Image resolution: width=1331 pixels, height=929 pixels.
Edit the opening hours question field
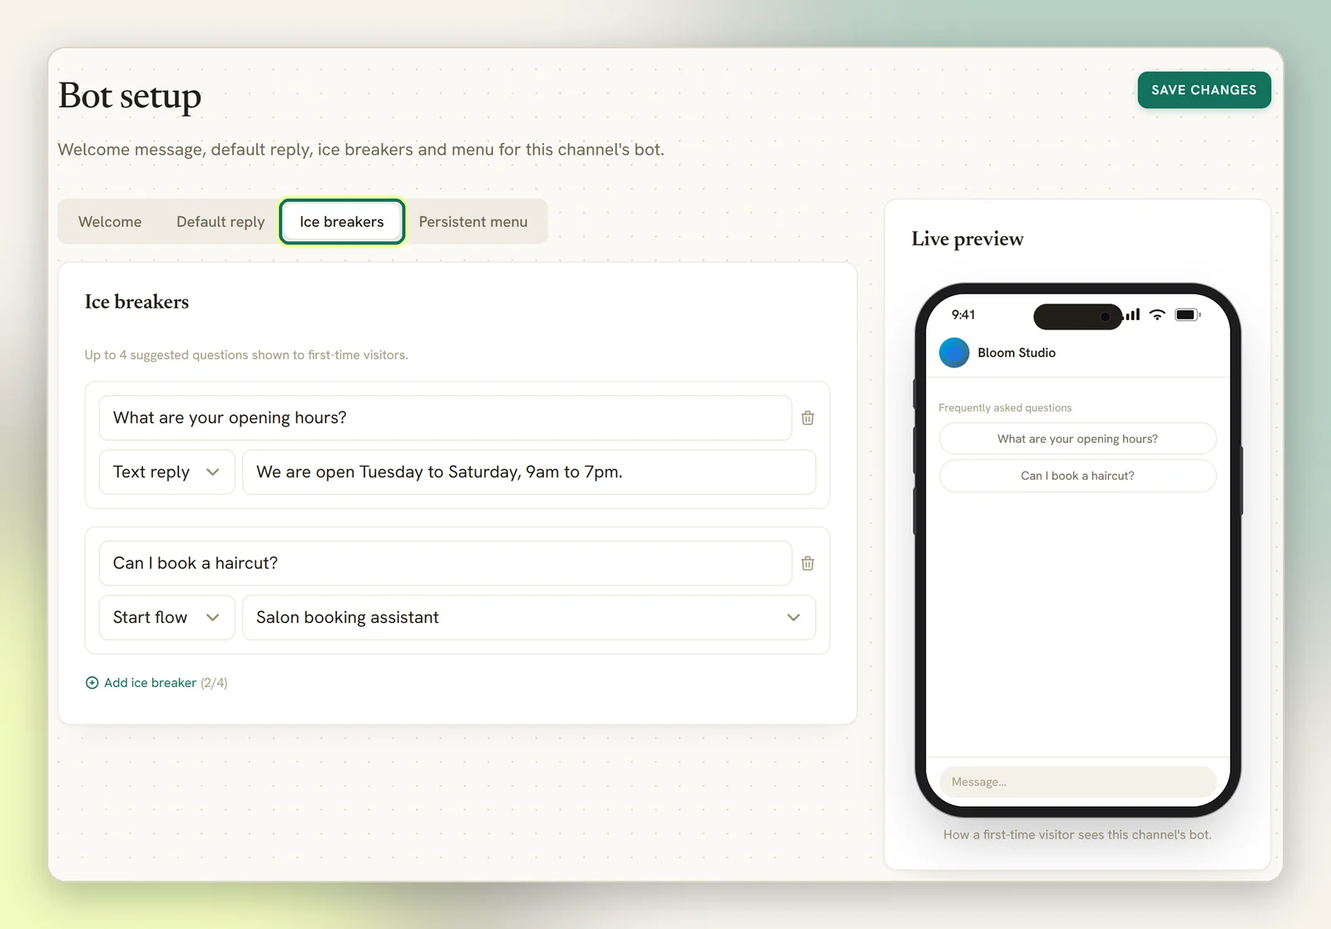(445, 418)
